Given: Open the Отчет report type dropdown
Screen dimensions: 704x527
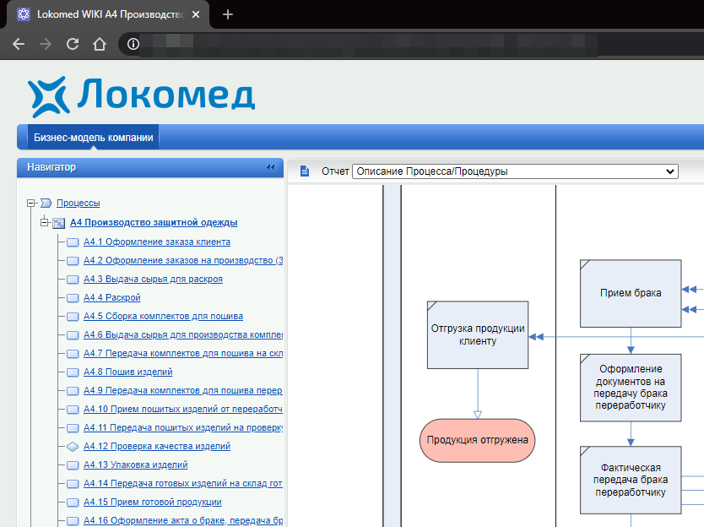Looking at the screenshot, I should point(515,171).
